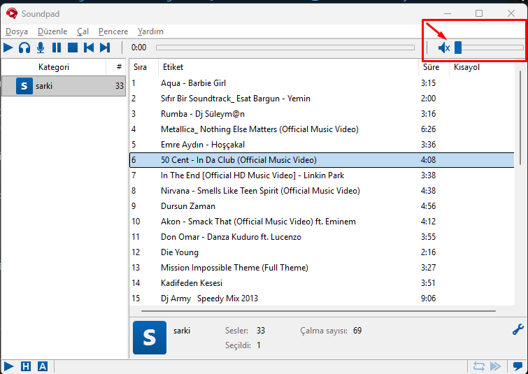Maximize the Soundpad window
528x374 pixels.
coord(479,13)
